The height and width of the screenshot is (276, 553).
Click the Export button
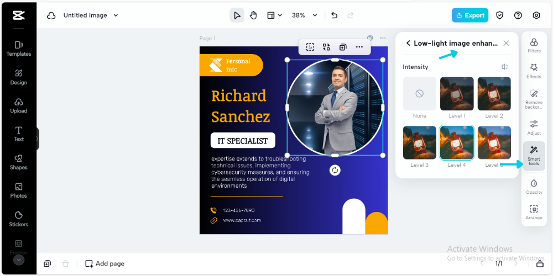click(469, 15)
